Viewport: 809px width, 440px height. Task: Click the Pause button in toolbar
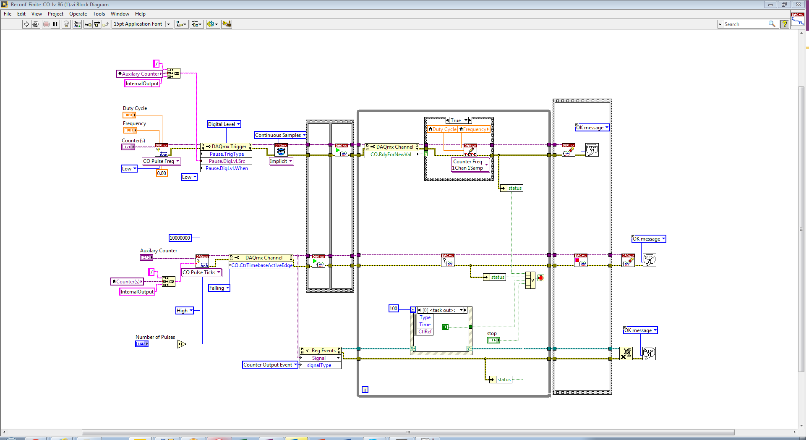[x=55, y=24]
